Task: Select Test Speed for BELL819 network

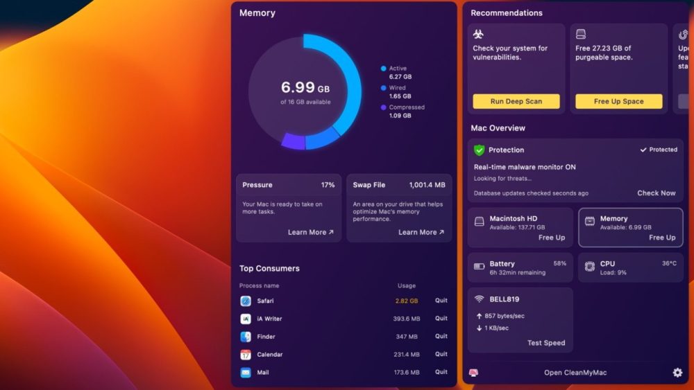Action: pos(545,343)
